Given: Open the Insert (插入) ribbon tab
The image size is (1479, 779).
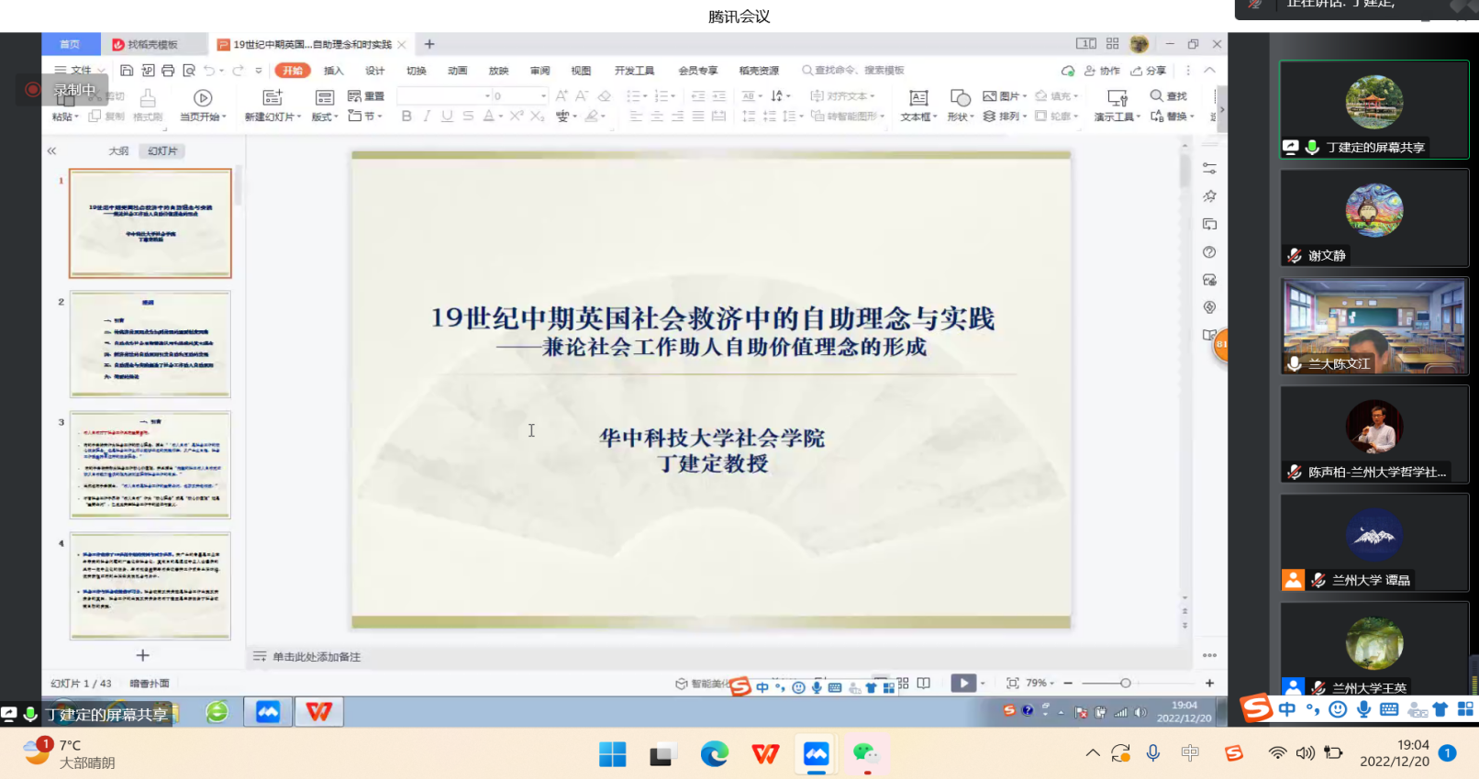Looking at the screenshot, I should tap(334, 71).
